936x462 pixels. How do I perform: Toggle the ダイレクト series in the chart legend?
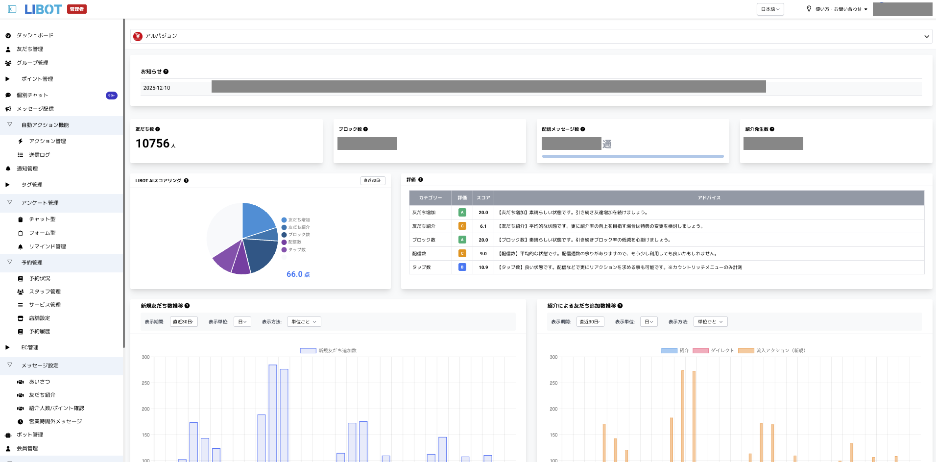700,350
